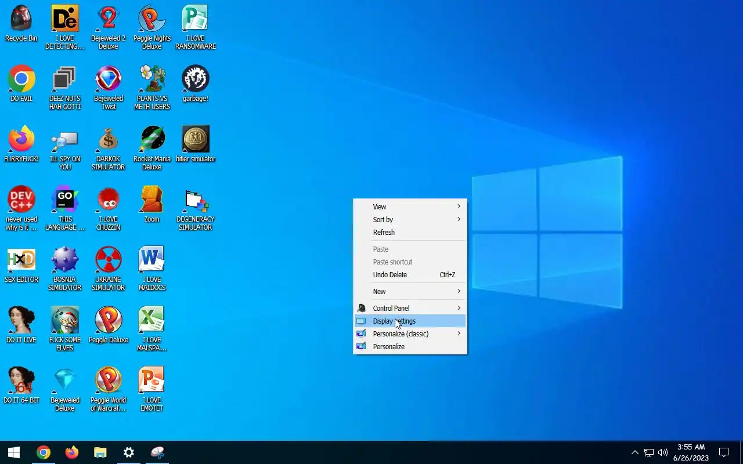743x464 pixels.
Task: Select the HxD hex editor desktop icon
Action: [x=21, y=265]
